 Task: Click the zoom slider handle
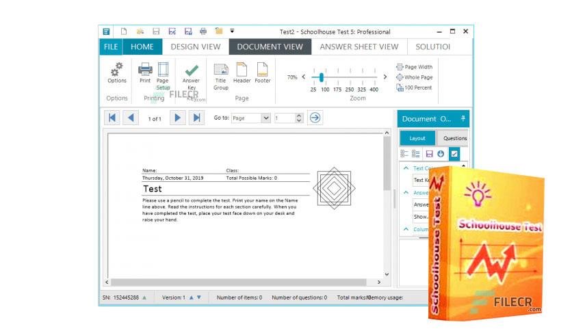[x=322, y=77]
